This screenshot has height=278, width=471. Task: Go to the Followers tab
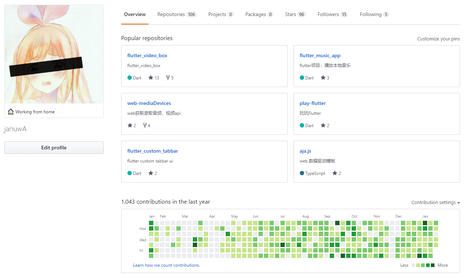(332, 15)
